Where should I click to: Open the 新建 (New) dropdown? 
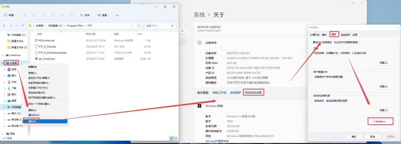(x=10, y=15)
